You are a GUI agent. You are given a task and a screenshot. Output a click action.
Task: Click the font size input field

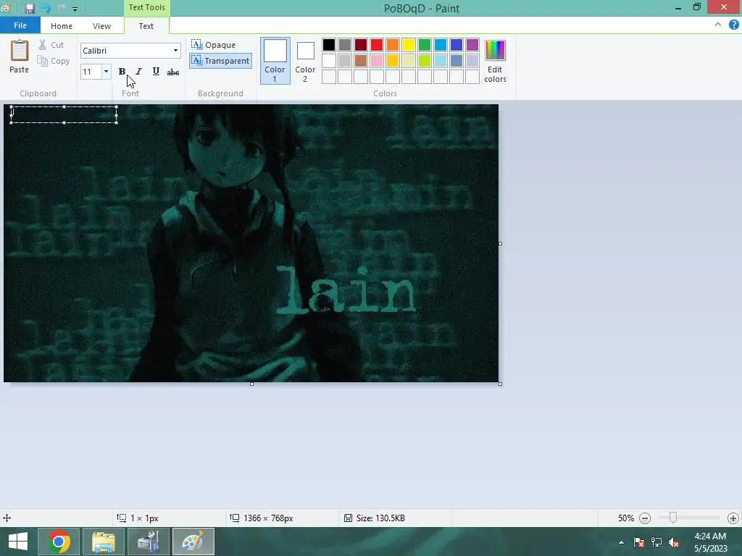[x=91, y=72]
